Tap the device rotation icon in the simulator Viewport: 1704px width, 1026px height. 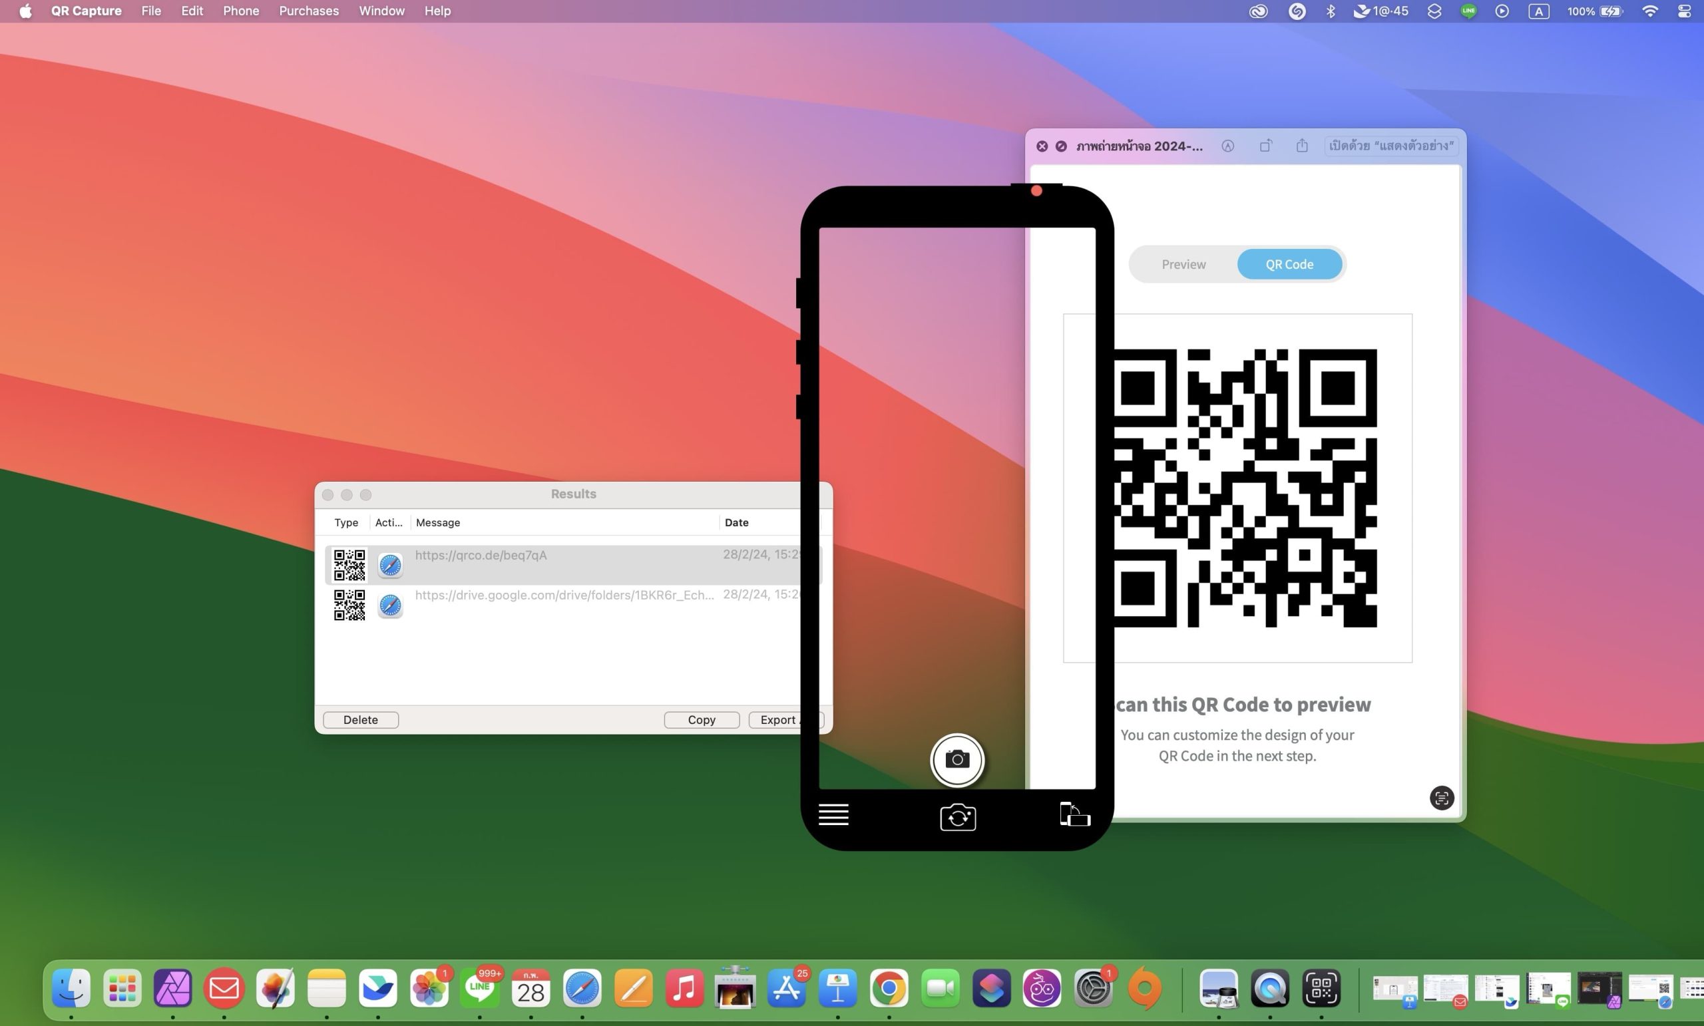click(1074, 814)
